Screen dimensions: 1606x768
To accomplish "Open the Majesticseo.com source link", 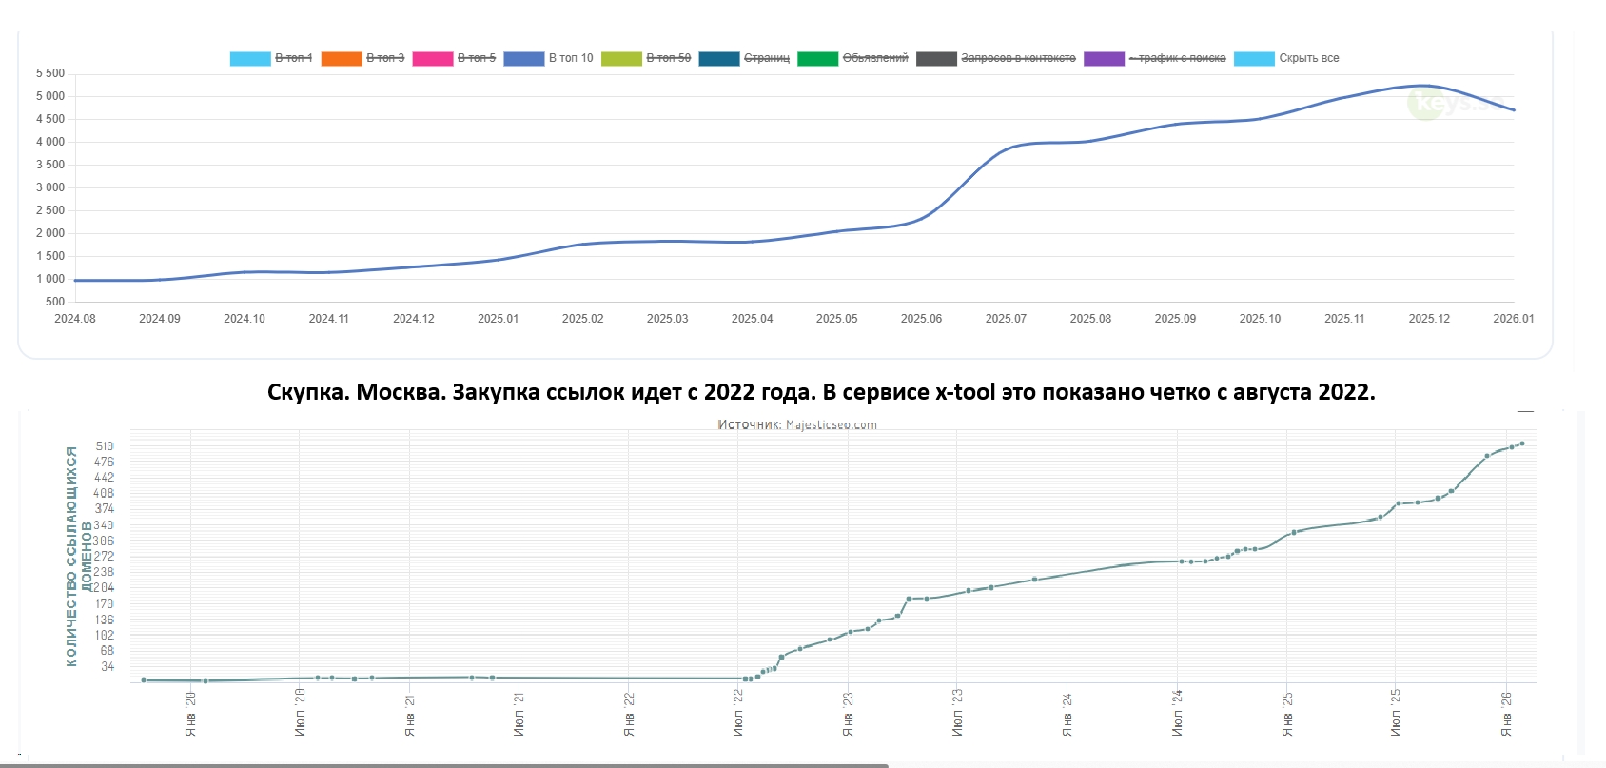I will 831,425.
